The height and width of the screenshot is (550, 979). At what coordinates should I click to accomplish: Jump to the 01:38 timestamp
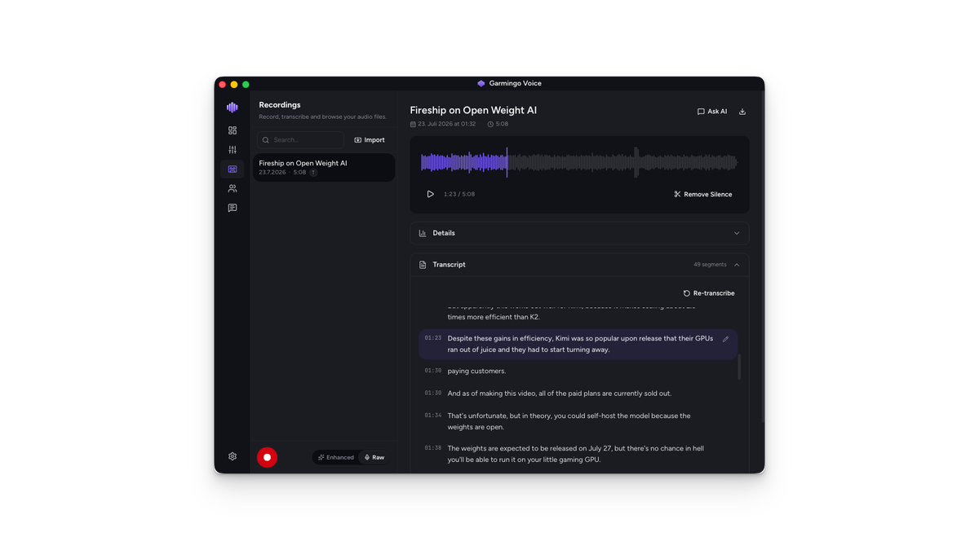click(433, 448)
